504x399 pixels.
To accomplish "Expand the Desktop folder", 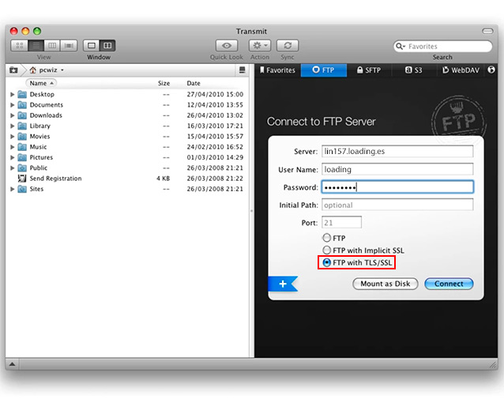I will (x=12, y=95).
